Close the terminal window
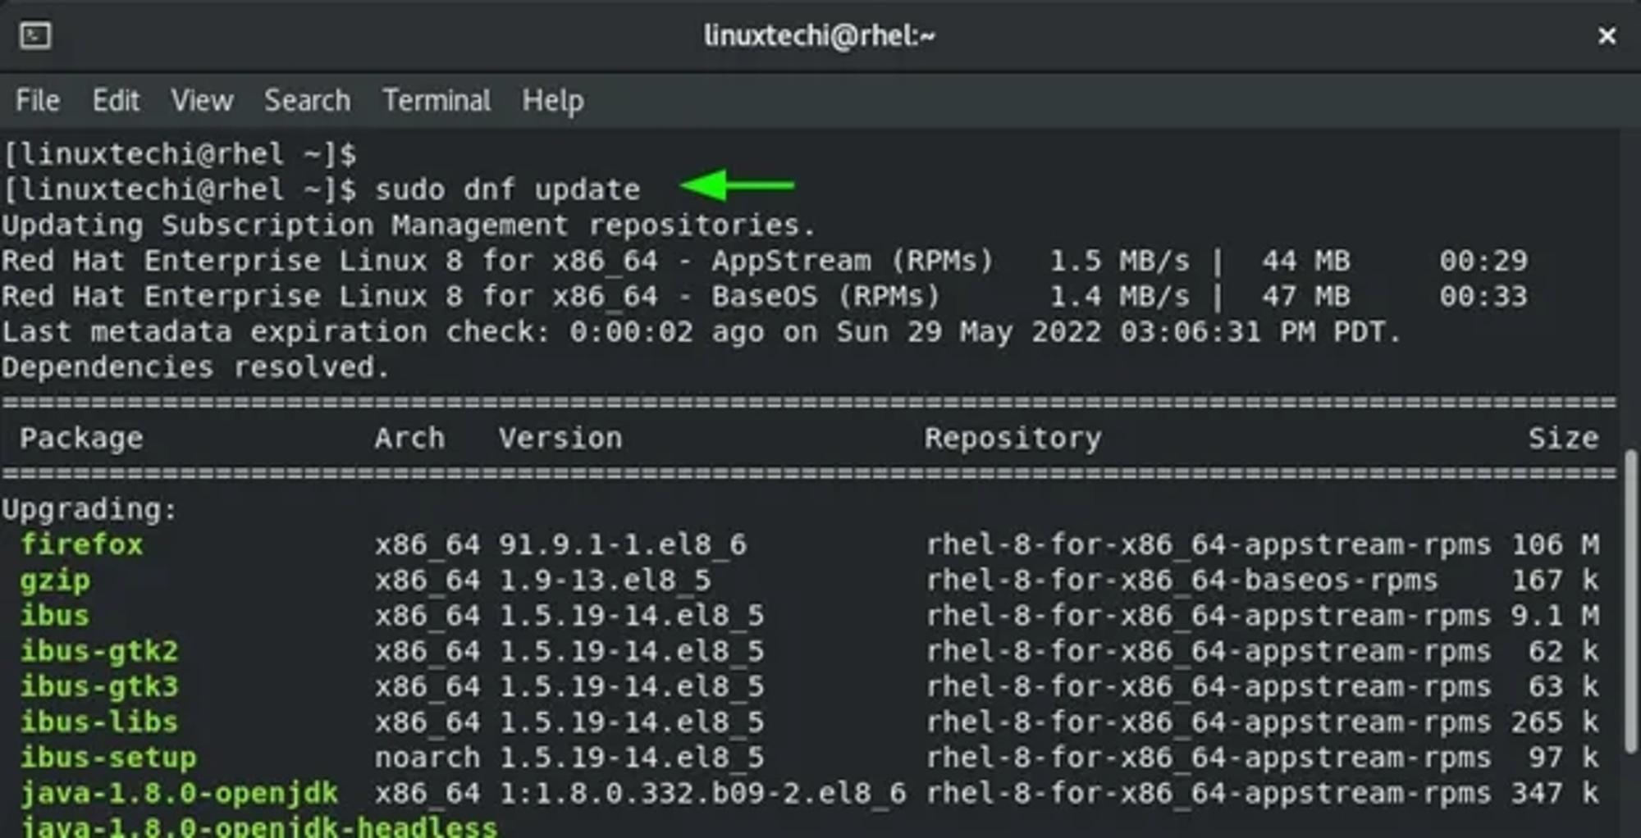 click(x=1607, y=36)
